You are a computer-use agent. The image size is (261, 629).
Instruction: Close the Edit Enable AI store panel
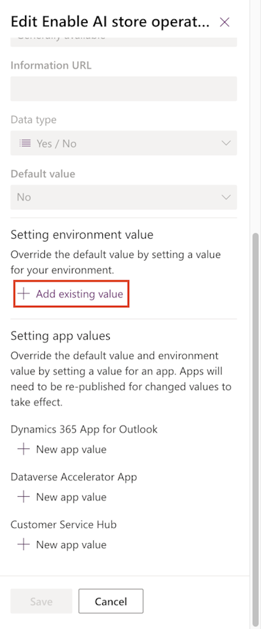point(224,22)
